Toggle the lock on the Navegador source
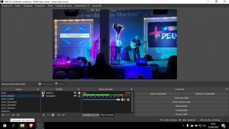The image size is (229, 129). point(79,96)
